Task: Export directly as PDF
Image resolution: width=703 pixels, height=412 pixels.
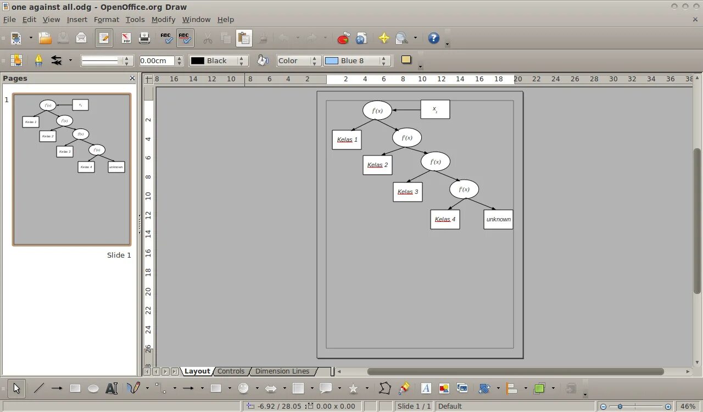Action: 126,38
